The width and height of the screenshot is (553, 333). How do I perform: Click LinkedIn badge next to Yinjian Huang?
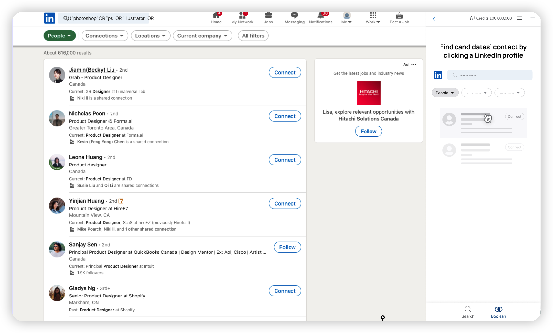(121, 201)
